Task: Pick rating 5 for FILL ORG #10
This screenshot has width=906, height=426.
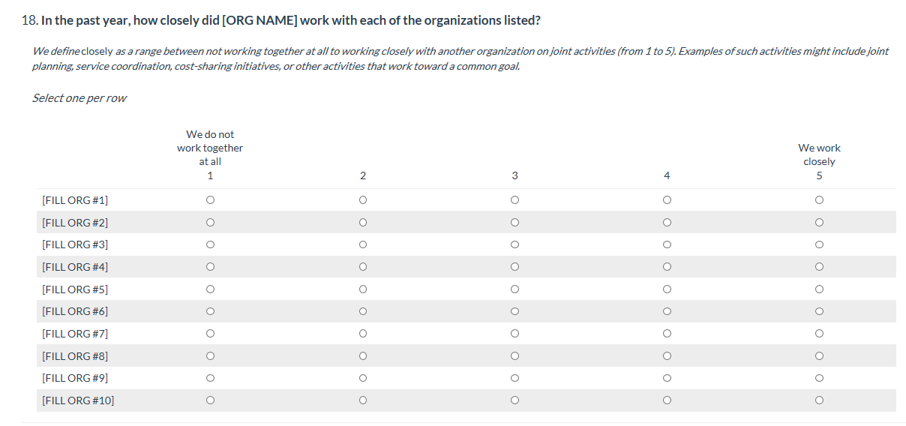Action: 819,400
